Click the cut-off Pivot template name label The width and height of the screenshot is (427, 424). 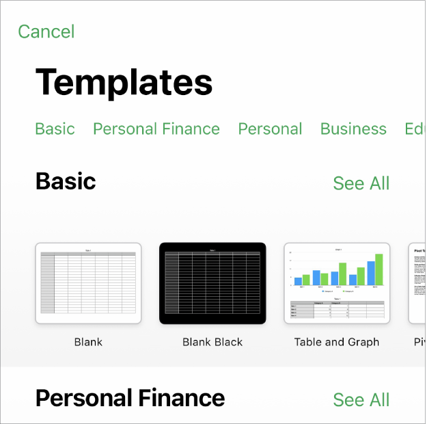(419, 342)
